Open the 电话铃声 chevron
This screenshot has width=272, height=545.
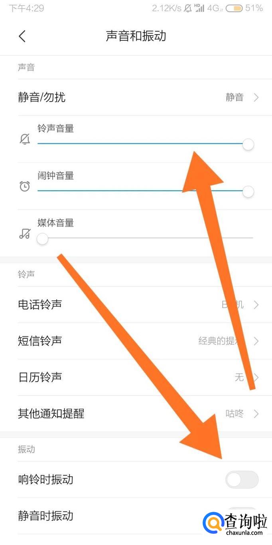tap(256, 305)
